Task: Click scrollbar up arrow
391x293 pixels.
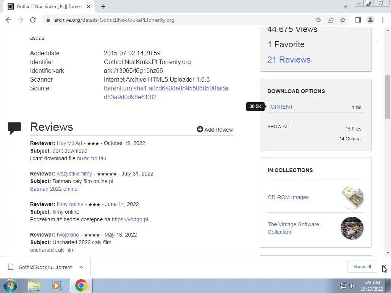Action: click(388, 31)
